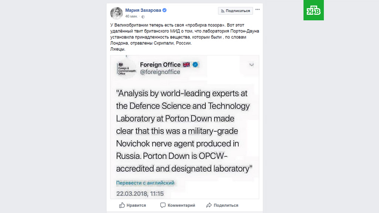The height and width of the screenshot is (213, 379).
Task: Click the @foreignoffice handle
Action: tap(160, 72)
